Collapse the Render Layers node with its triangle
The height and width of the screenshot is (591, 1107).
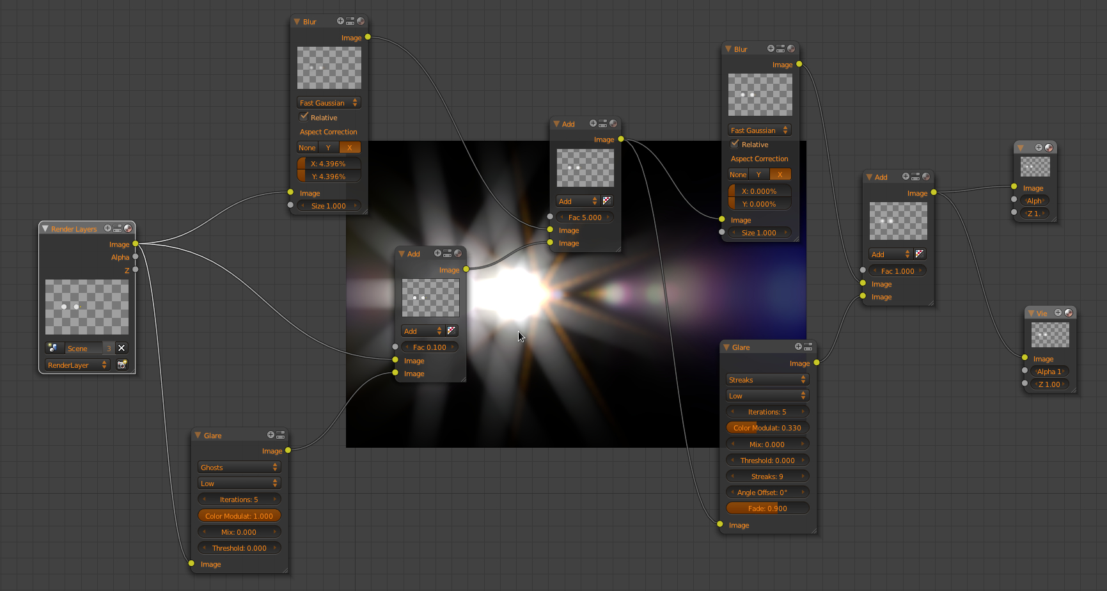coord(45,228)
